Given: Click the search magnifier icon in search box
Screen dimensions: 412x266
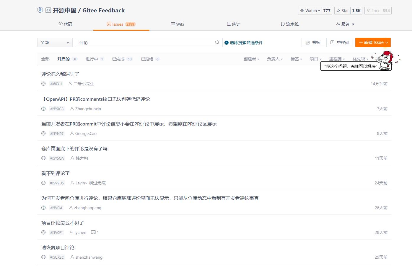Looking at the screenshot, I should (x=217, y=42).
